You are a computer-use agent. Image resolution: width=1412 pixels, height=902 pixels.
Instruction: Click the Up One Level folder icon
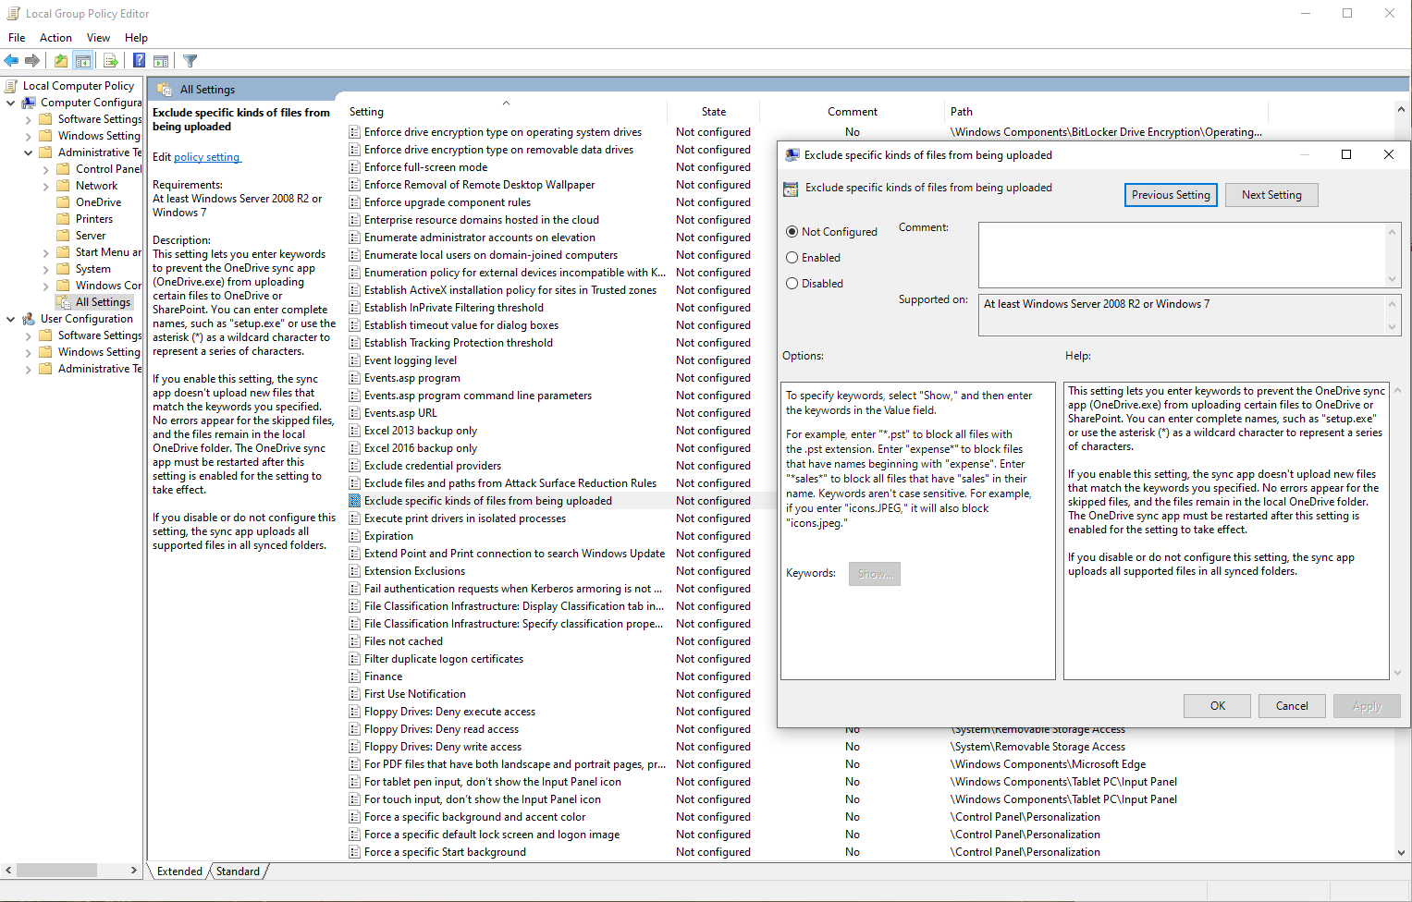[61, 61]
